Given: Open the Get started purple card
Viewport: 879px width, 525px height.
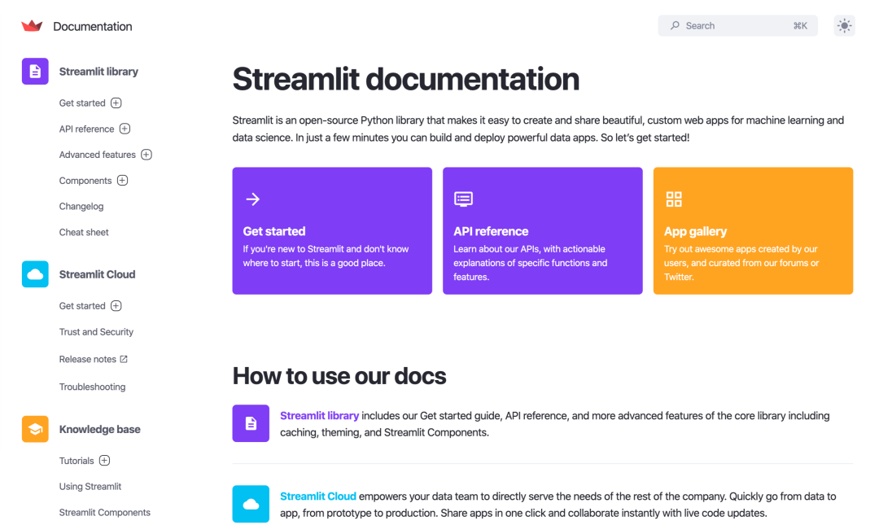Looking at the screenshot, I should pos(332,230).
